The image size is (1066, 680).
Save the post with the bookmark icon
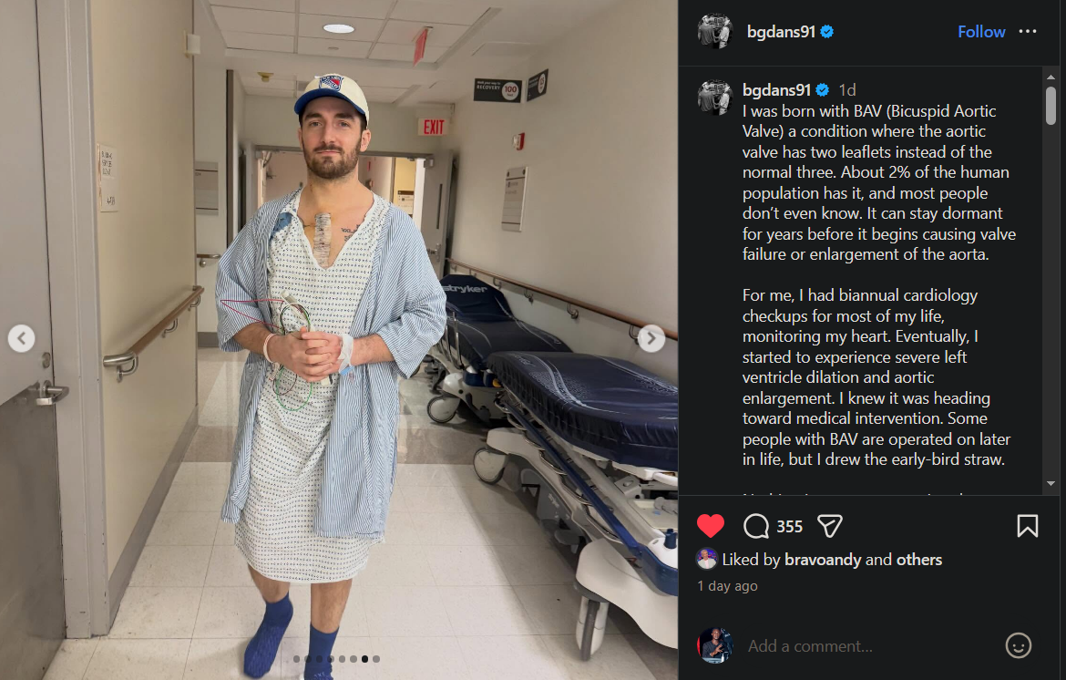[1027, 526]
